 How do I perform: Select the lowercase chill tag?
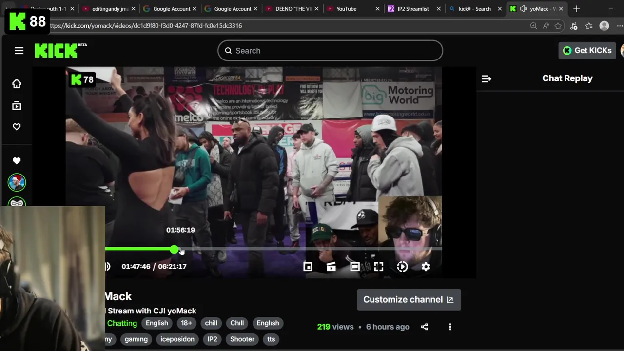coord(211,323)
